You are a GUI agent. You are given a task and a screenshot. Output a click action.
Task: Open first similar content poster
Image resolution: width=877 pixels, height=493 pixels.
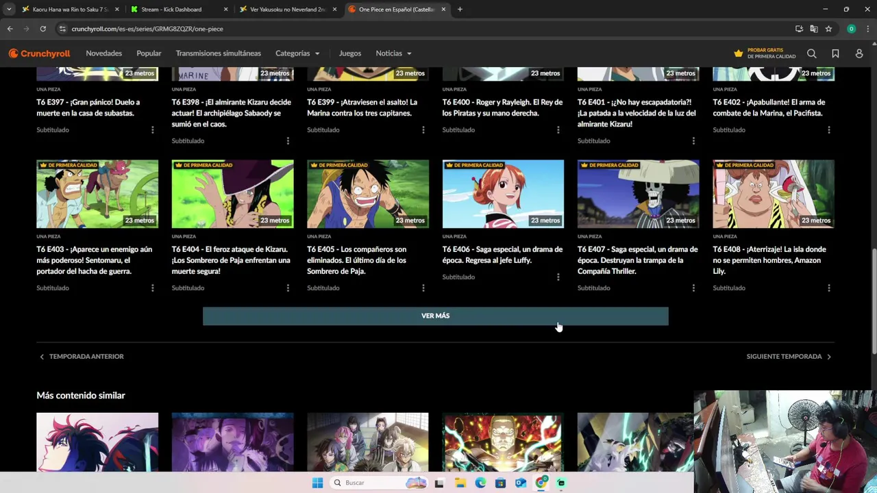(x=97, y=442)
